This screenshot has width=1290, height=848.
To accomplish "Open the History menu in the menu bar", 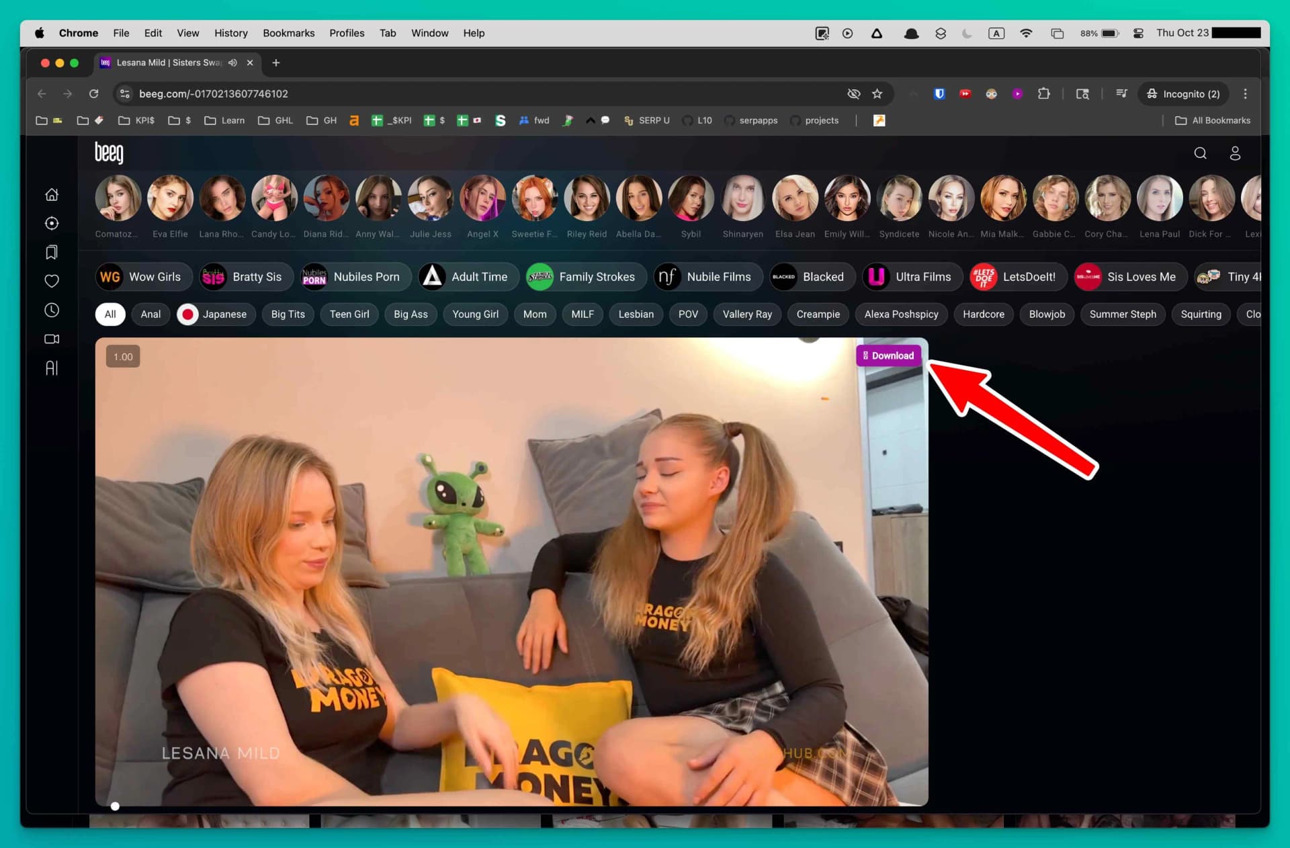I will (x=230, y=32).
